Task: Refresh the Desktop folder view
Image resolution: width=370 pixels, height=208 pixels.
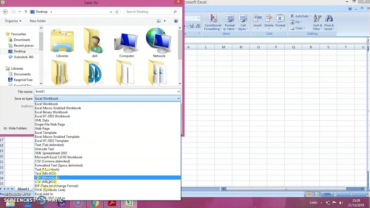Action: (x=117, y=12)
